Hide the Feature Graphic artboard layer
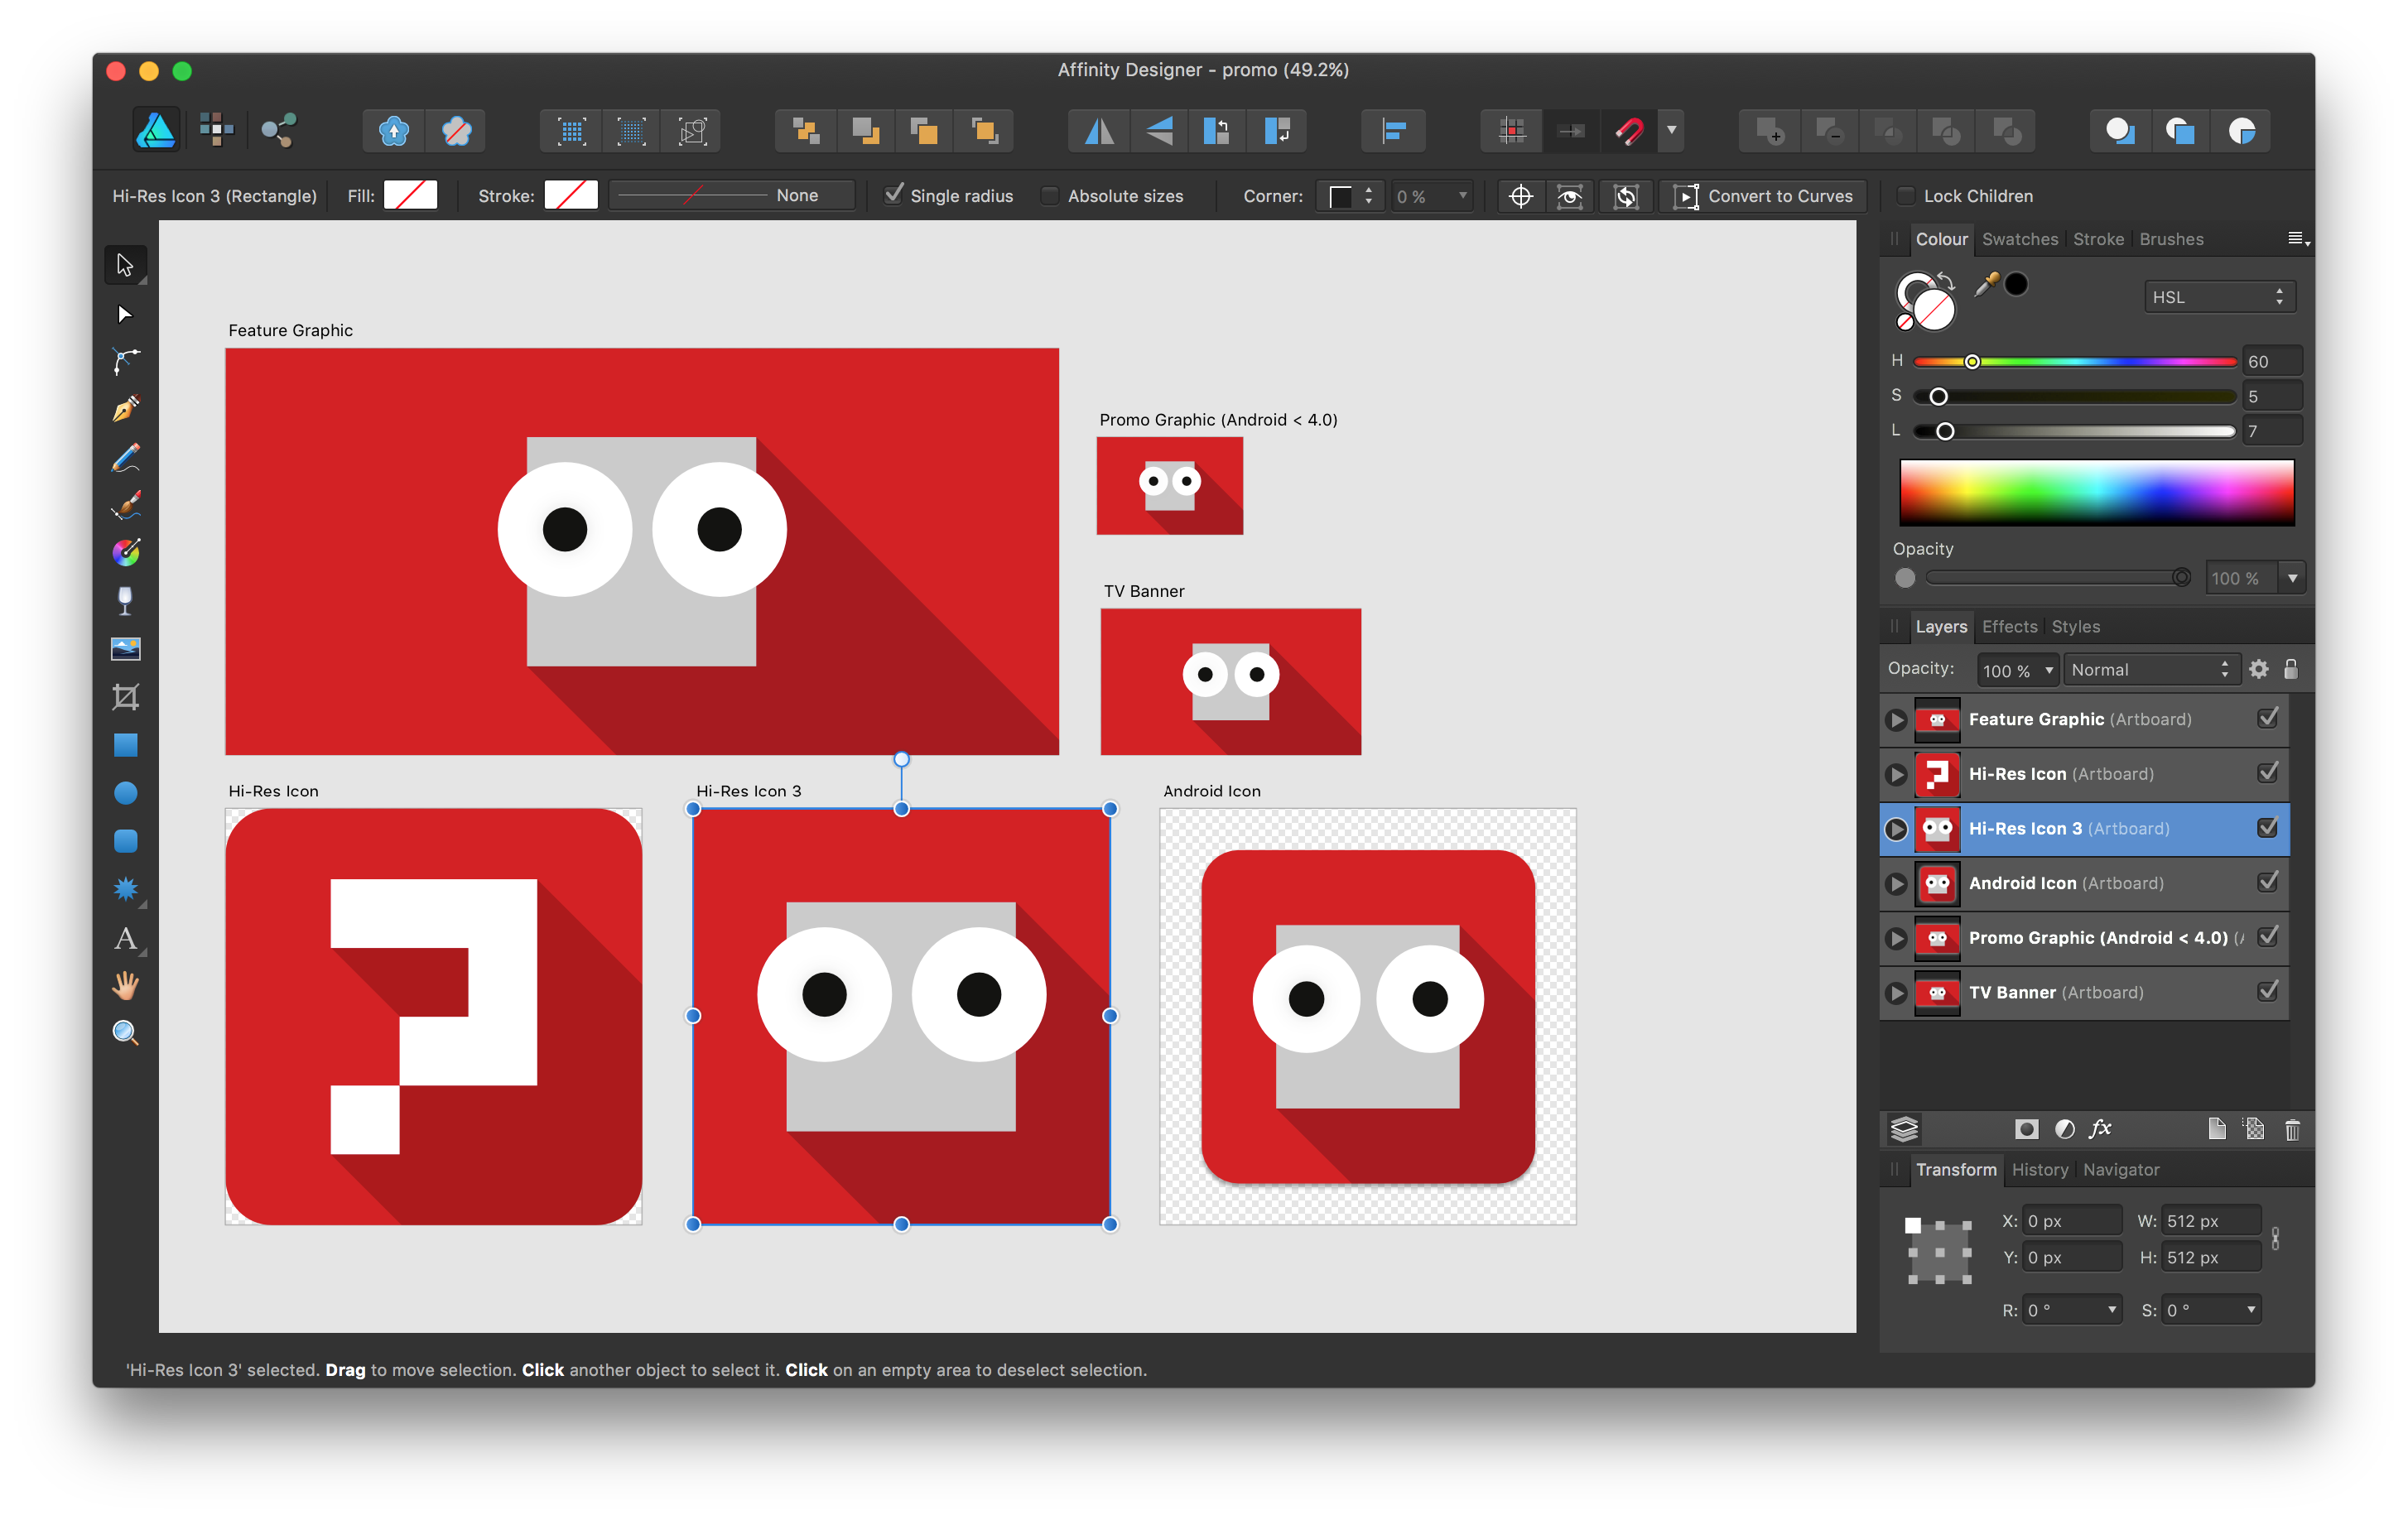The image size is (2408, 1520). (x=2268, y=718)
